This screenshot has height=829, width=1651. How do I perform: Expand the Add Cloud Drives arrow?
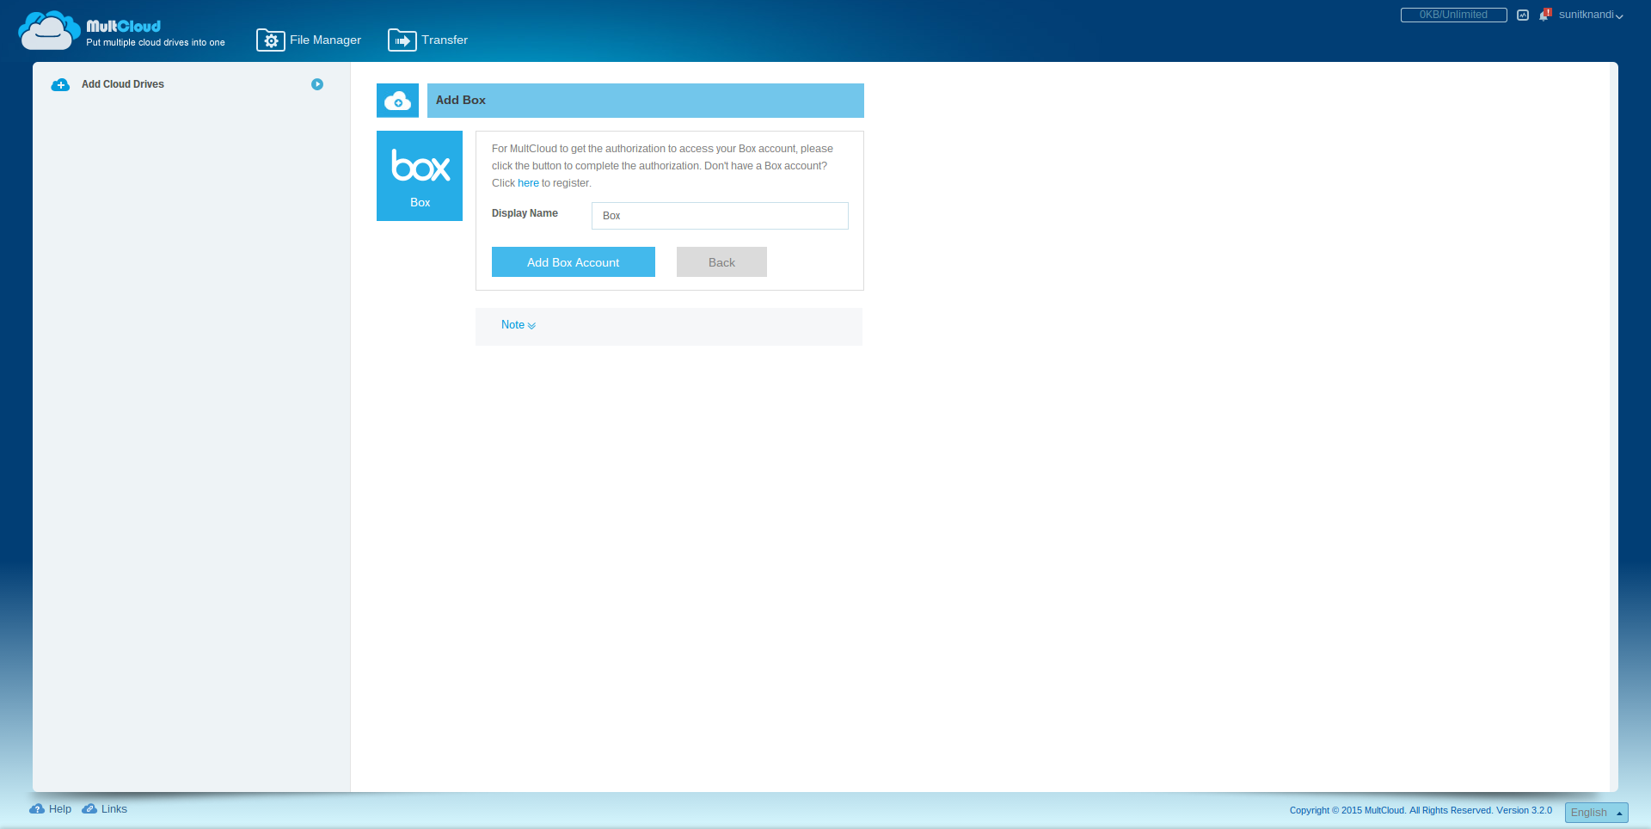click(x=317, y=84)
